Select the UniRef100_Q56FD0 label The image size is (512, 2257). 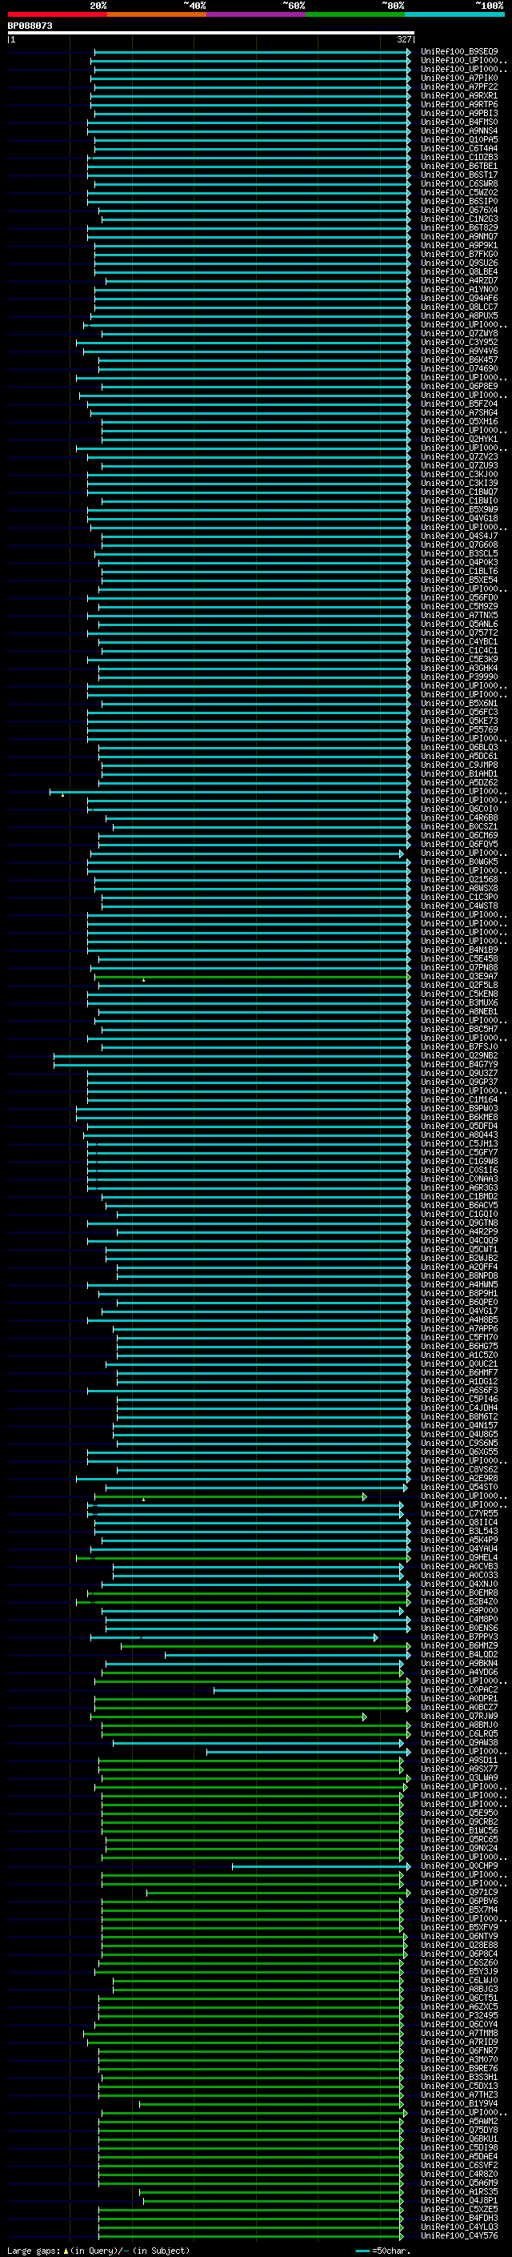click(459, 597)
